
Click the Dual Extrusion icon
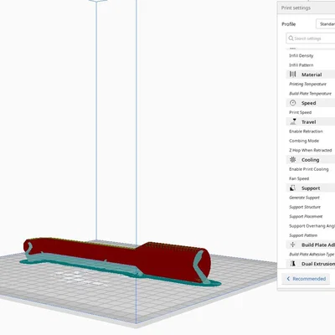click(x=292, y=263)
